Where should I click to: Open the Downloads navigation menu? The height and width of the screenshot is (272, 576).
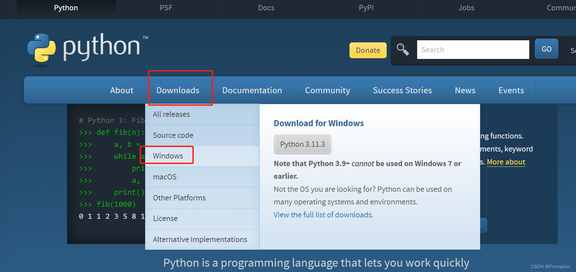[178, 90]
